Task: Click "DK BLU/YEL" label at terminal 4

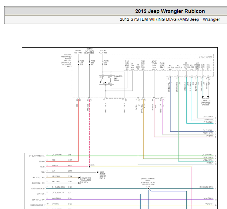Action: [208, 130]
